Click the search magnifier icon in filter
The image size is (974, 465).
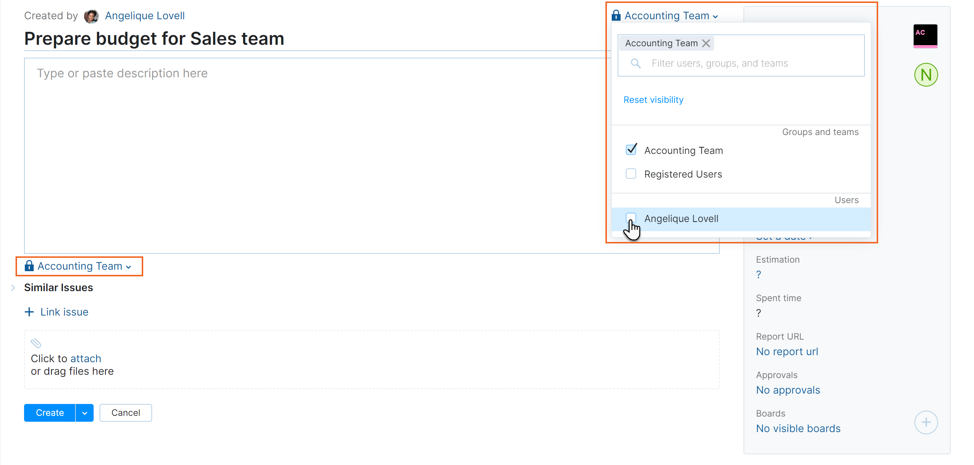coord(636,63)
